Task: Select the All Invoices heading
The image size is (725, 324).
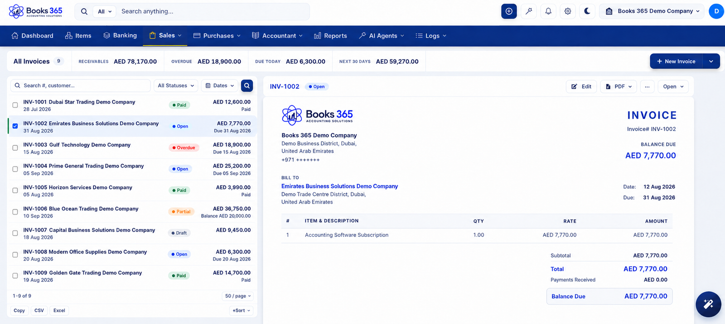Action: [32, 61]
